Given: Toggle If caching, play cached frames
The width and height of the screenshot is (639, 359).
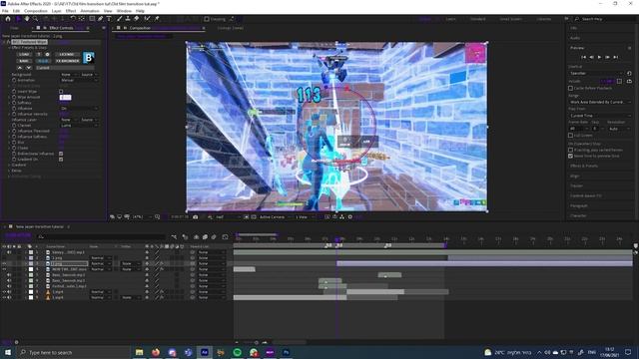Looking at the screenshot, I should [570, 150].
